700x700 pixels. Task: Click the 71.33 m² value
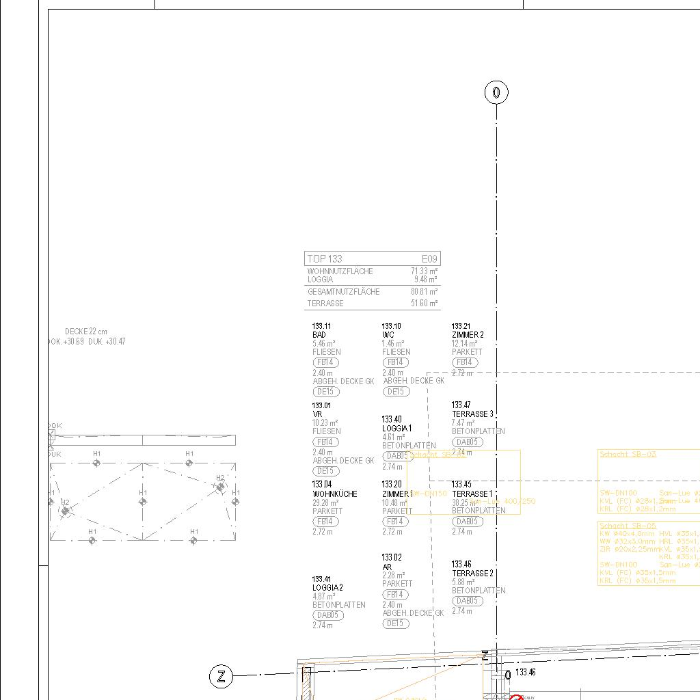coord(424,271)
